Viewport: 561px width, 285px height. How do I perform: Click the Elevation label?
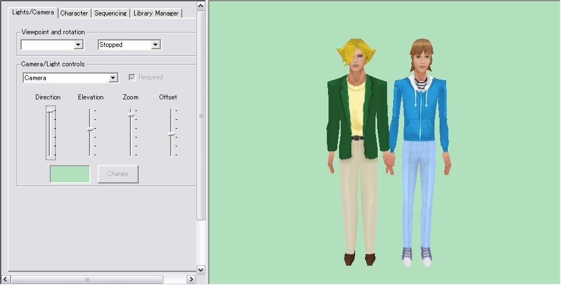click(x=91, y=97)
